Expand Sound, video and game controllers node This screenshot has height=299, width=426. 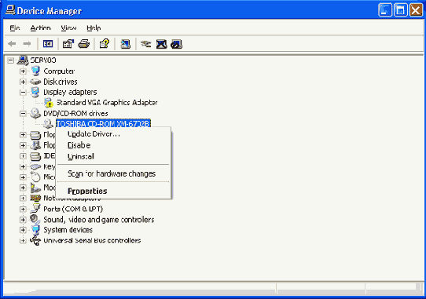click(x=23, y=220)
